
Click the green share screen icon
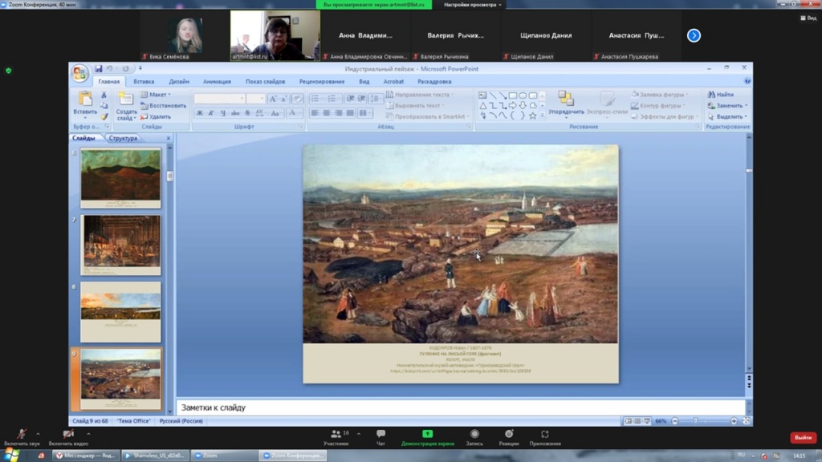click(428, 434)
